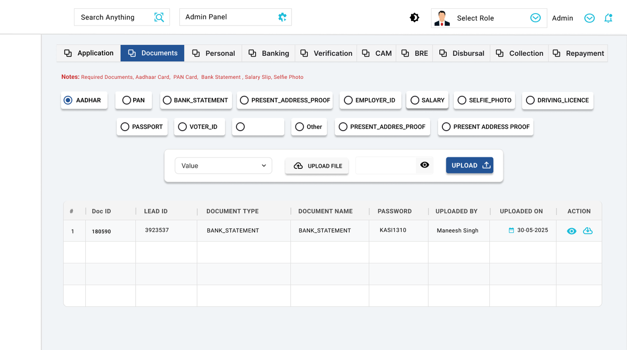The image size is (627, 350).
Task: Choose the VOTER_ID radio button
Action: (x=182, y=126)
